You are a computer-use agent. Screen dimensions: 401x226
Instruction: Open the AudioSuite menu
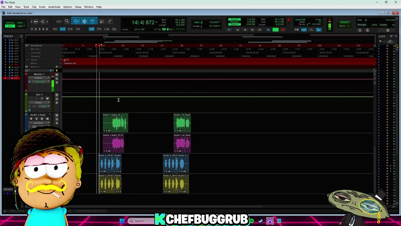point(54,7)
